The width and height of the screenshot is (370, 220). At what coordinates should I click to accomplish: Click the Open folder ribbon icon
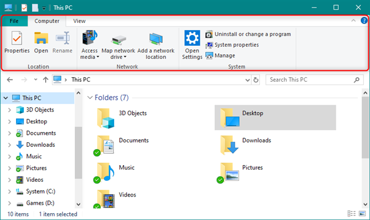[41, 38]
